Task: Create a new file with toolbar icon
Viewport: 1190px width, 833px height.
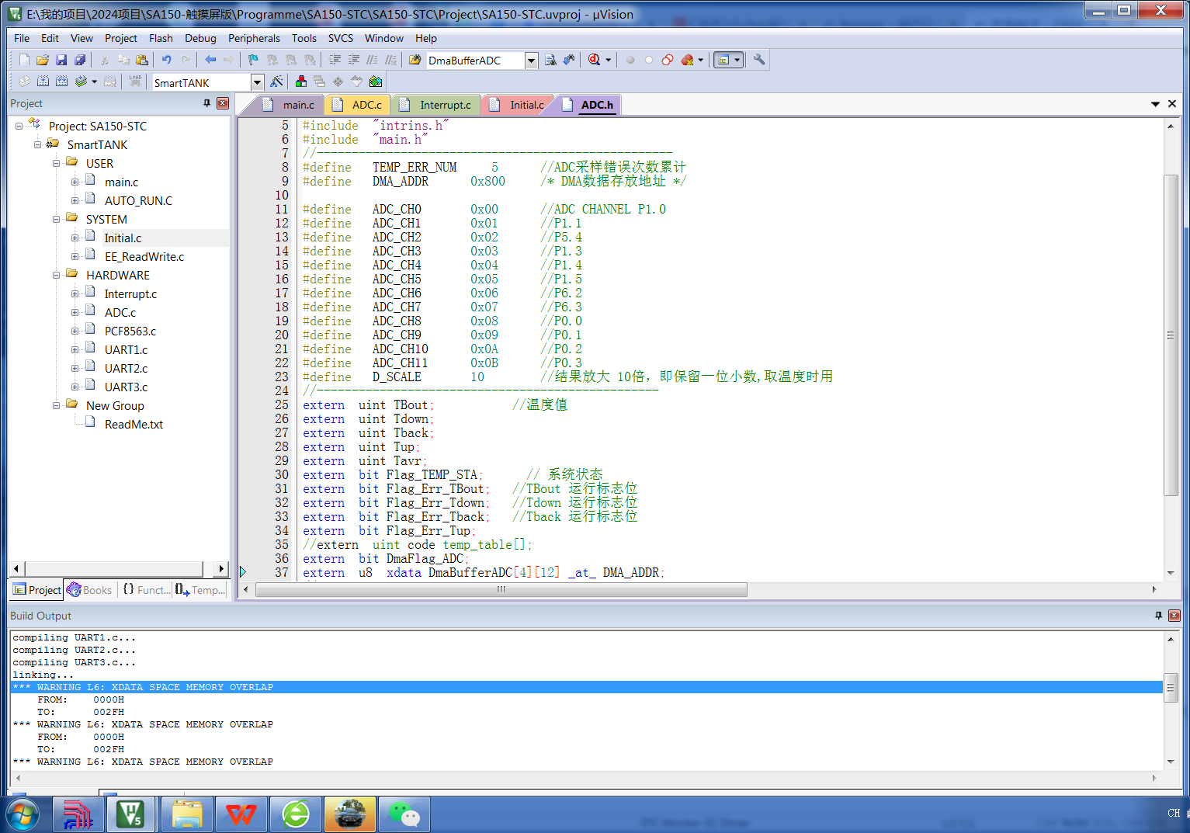Action: coord(24,60)
